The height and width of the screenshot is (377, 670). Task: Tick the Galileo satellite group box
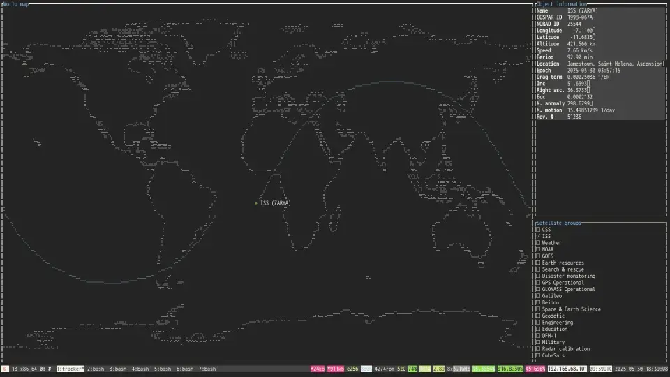tap(537, 296)
